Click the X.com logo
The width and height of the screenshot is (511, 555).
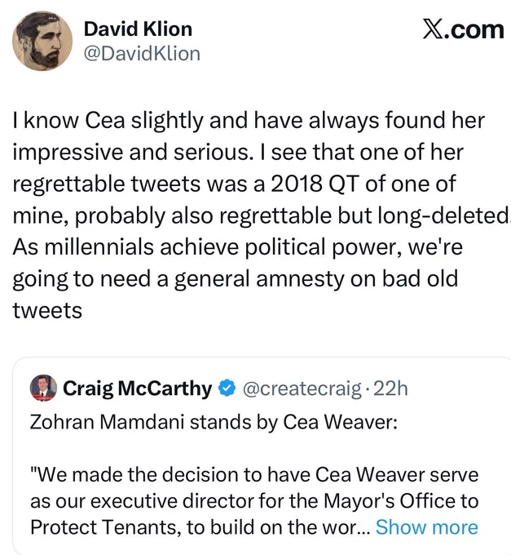463,29
